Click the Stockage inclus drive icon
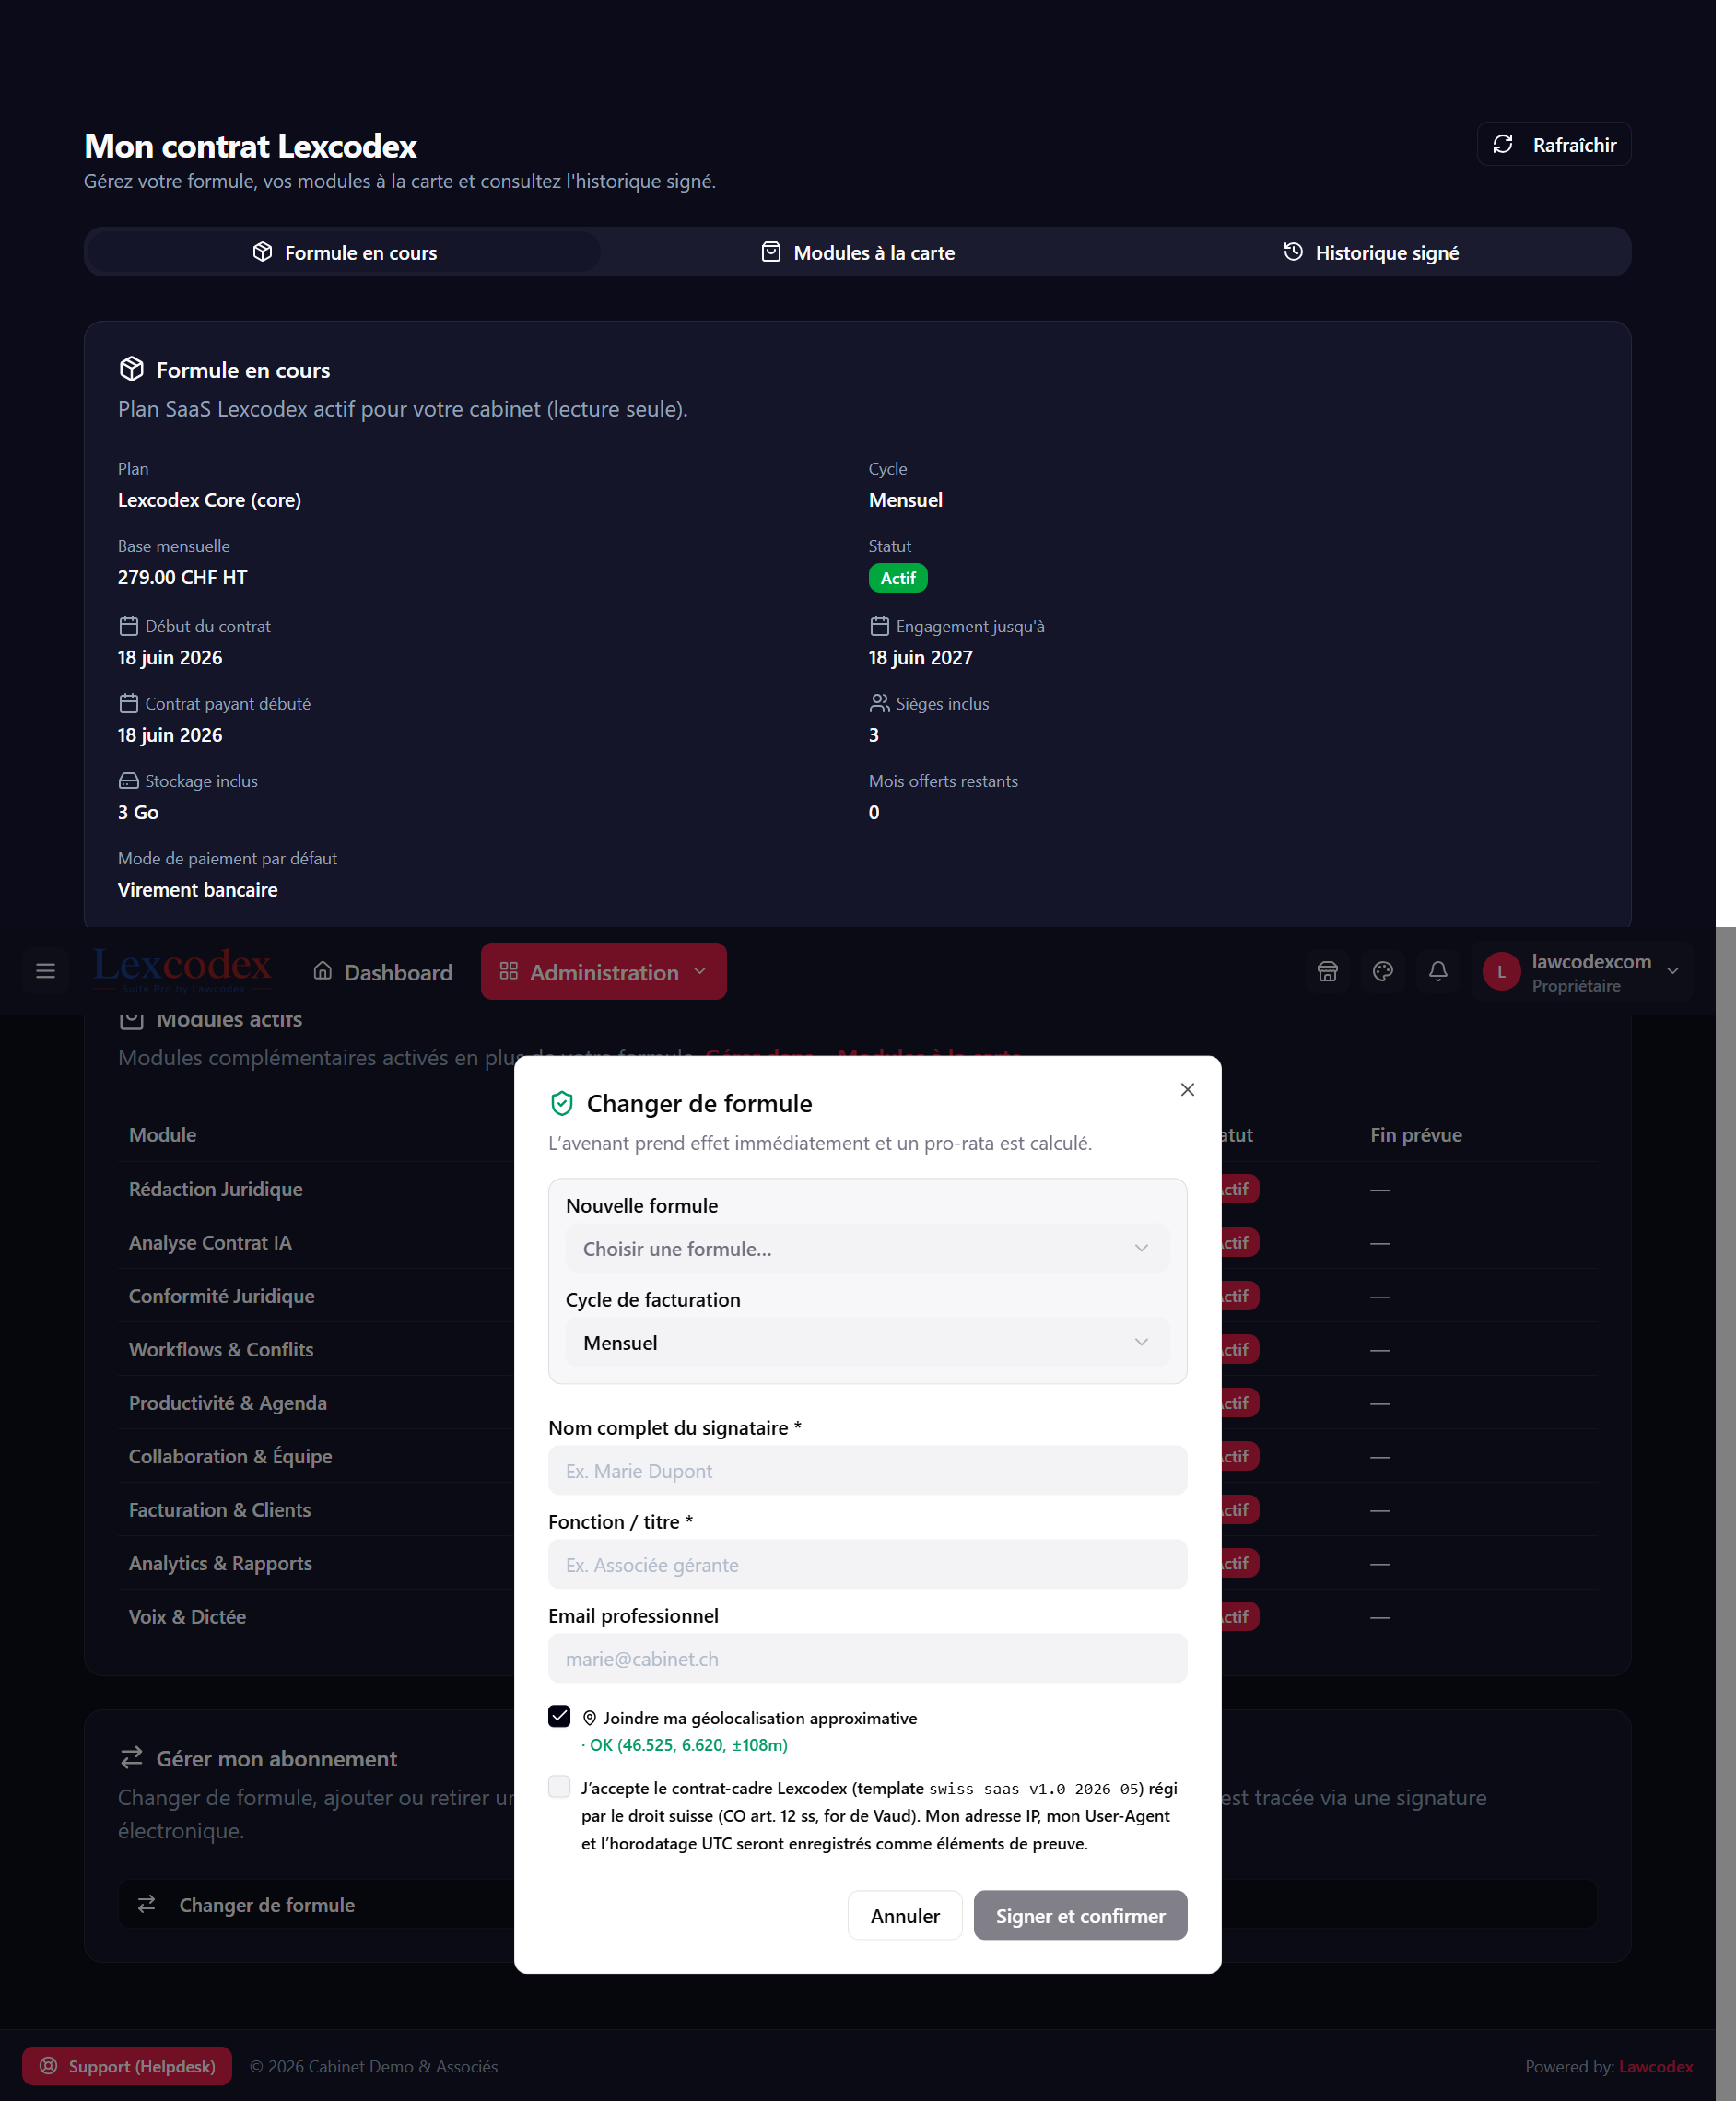 point(128,781)
